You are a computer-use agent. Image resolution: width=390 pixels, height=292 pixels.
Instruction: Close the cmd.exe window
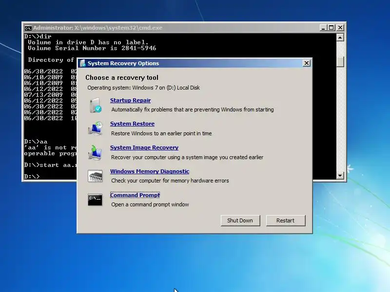340,28
